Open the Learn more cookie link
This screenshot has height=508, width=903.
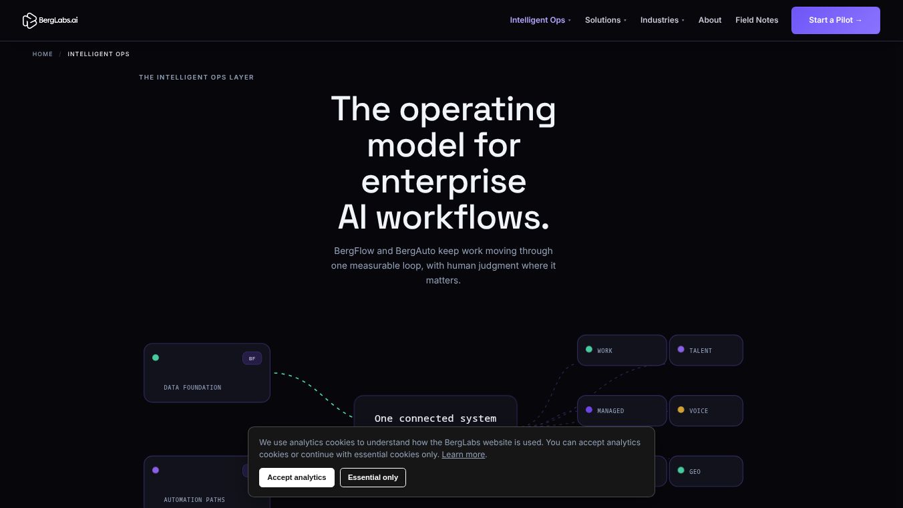point(463,455)
